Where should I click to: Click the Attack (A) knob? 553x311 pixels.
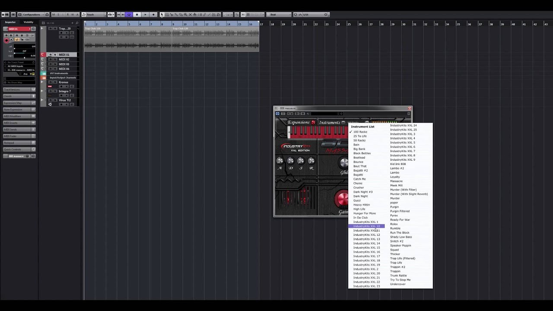pos(280,161)
